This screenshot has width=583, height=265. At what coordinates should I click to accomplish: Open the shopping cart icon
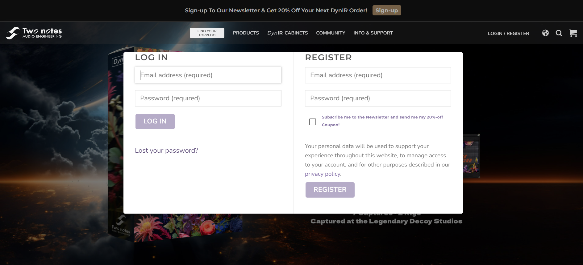tap(573, 33)
